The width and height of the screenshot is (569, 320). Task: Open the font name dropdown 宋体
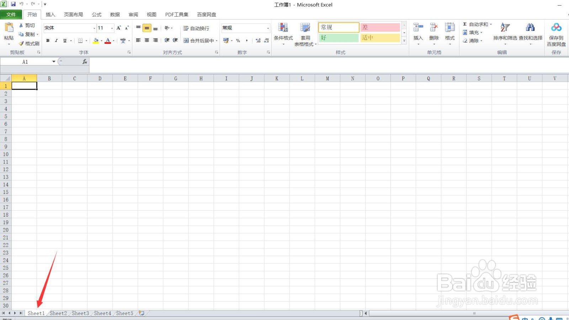[94, 28]
